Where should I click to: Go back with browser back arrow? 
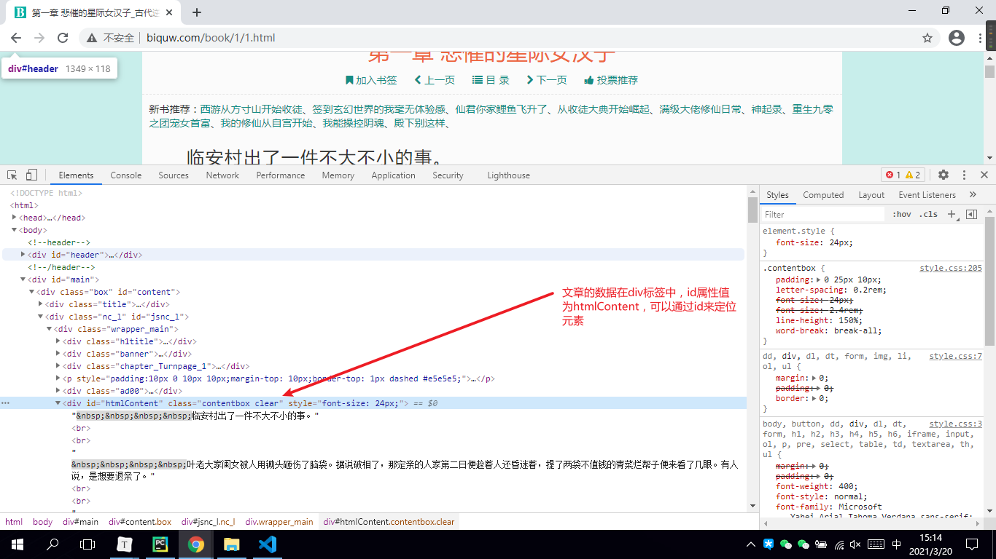tap(16, 38)
